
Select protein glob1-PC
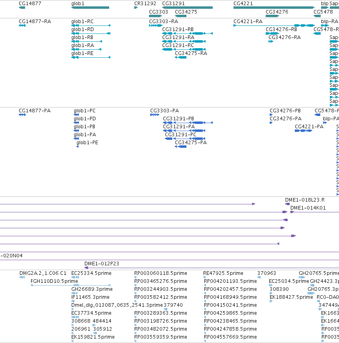coord(84,111)
